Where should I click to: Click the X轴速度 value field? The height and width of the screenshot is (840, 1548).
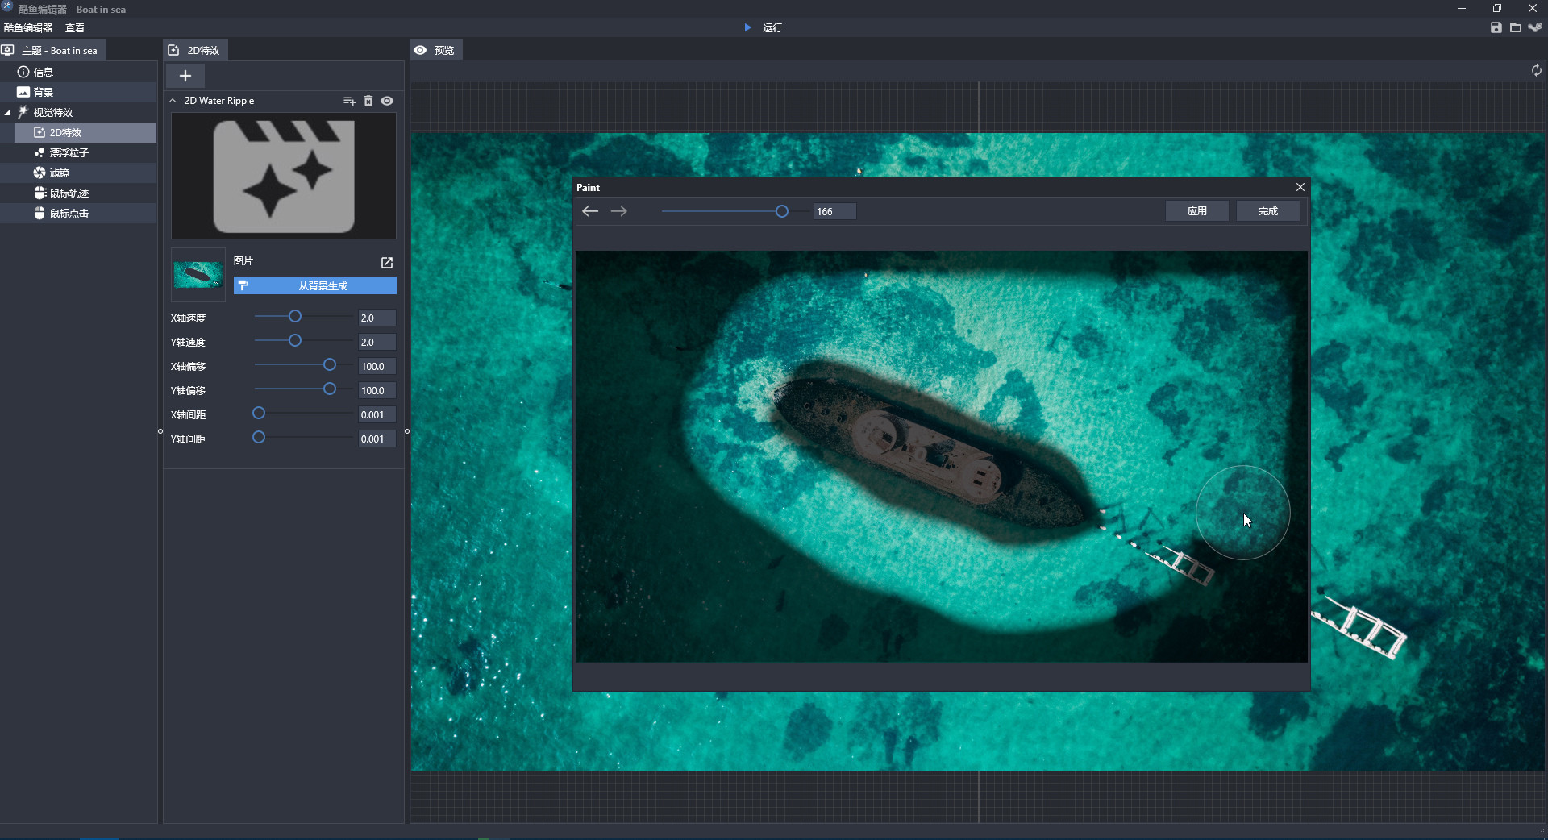tap(377, 318)
